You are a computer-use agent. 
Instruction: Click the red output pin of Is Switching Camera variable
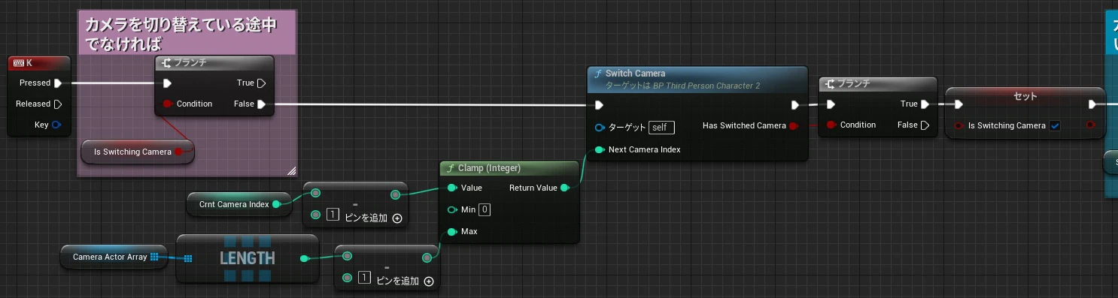[x=178, y=152]
